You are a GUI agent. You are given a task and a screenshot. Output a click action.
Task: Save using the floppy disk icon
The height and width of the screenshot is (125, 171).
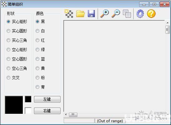91,14
